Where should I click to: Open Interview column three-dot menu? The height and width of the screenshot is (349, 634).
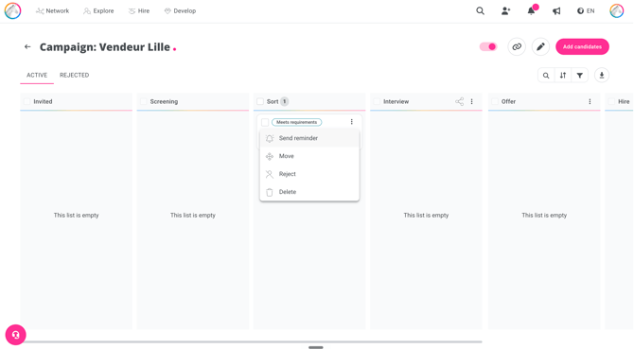pyautogui.click(x=472, y=102)
